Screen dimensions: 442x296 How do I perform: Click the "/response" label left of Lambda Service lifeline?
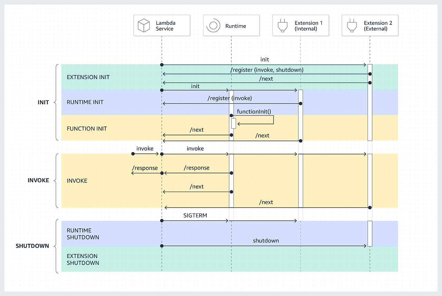click(x=145, y=168)
